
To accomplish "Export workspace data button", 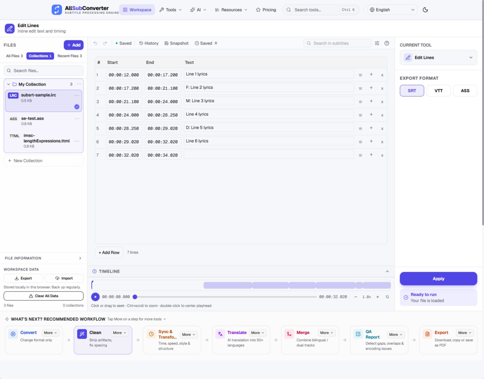I will tap(23, 278).
